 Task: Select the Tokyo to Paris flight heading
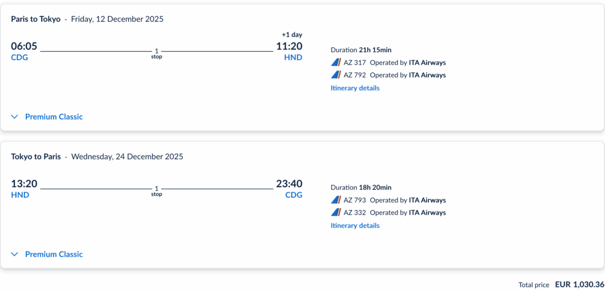pyautogui.click(x=36, y=156)
